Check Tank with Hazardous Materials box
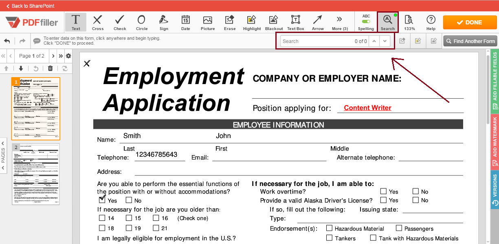Viewport: 499px width, 244px height. pos(373,238)
